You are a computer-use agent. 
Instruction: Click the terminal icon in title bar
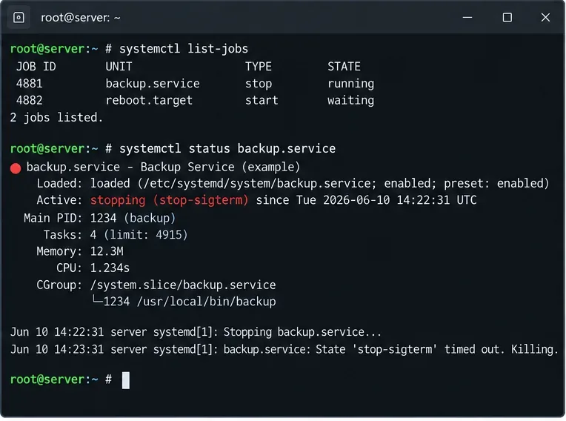(x=19, y=17)
